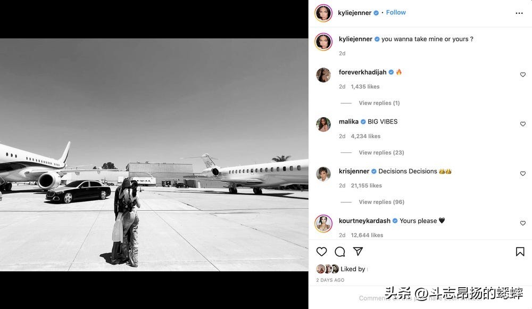Image resolution: width=532 pixels, height=309 pixels.
Task: Open kourtneykardash's profile avatar
Action: pos(323,223)
